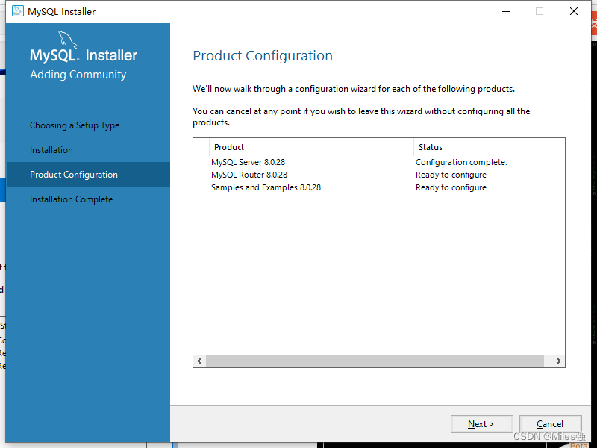The image size is (597, 448).
Task: Minimize the MySQL Installer window
Action: click(x=506, y=11)
